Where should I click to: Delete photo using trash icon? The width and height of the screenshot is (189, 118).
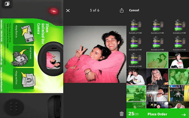tap(121, 114)
